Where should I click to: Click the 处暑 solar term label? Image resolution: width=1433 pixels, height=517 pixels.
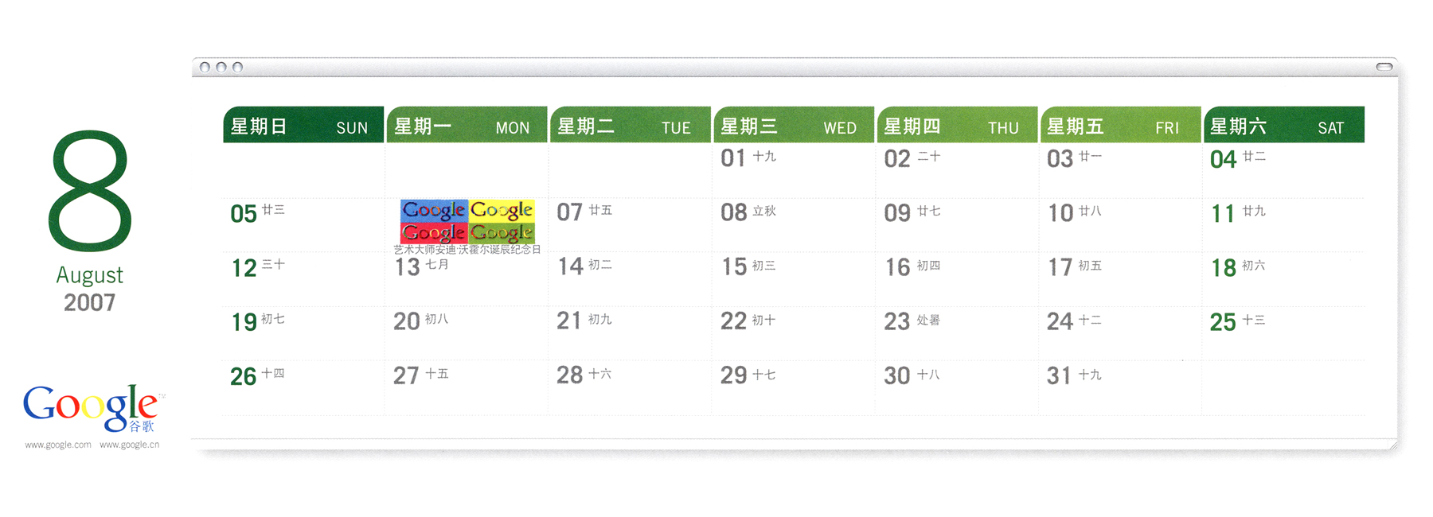[x=928, y=320]
